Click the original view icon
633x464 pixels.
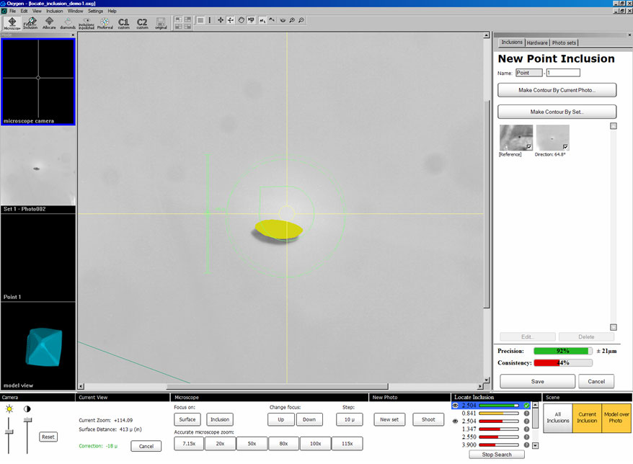click(161, 23)
